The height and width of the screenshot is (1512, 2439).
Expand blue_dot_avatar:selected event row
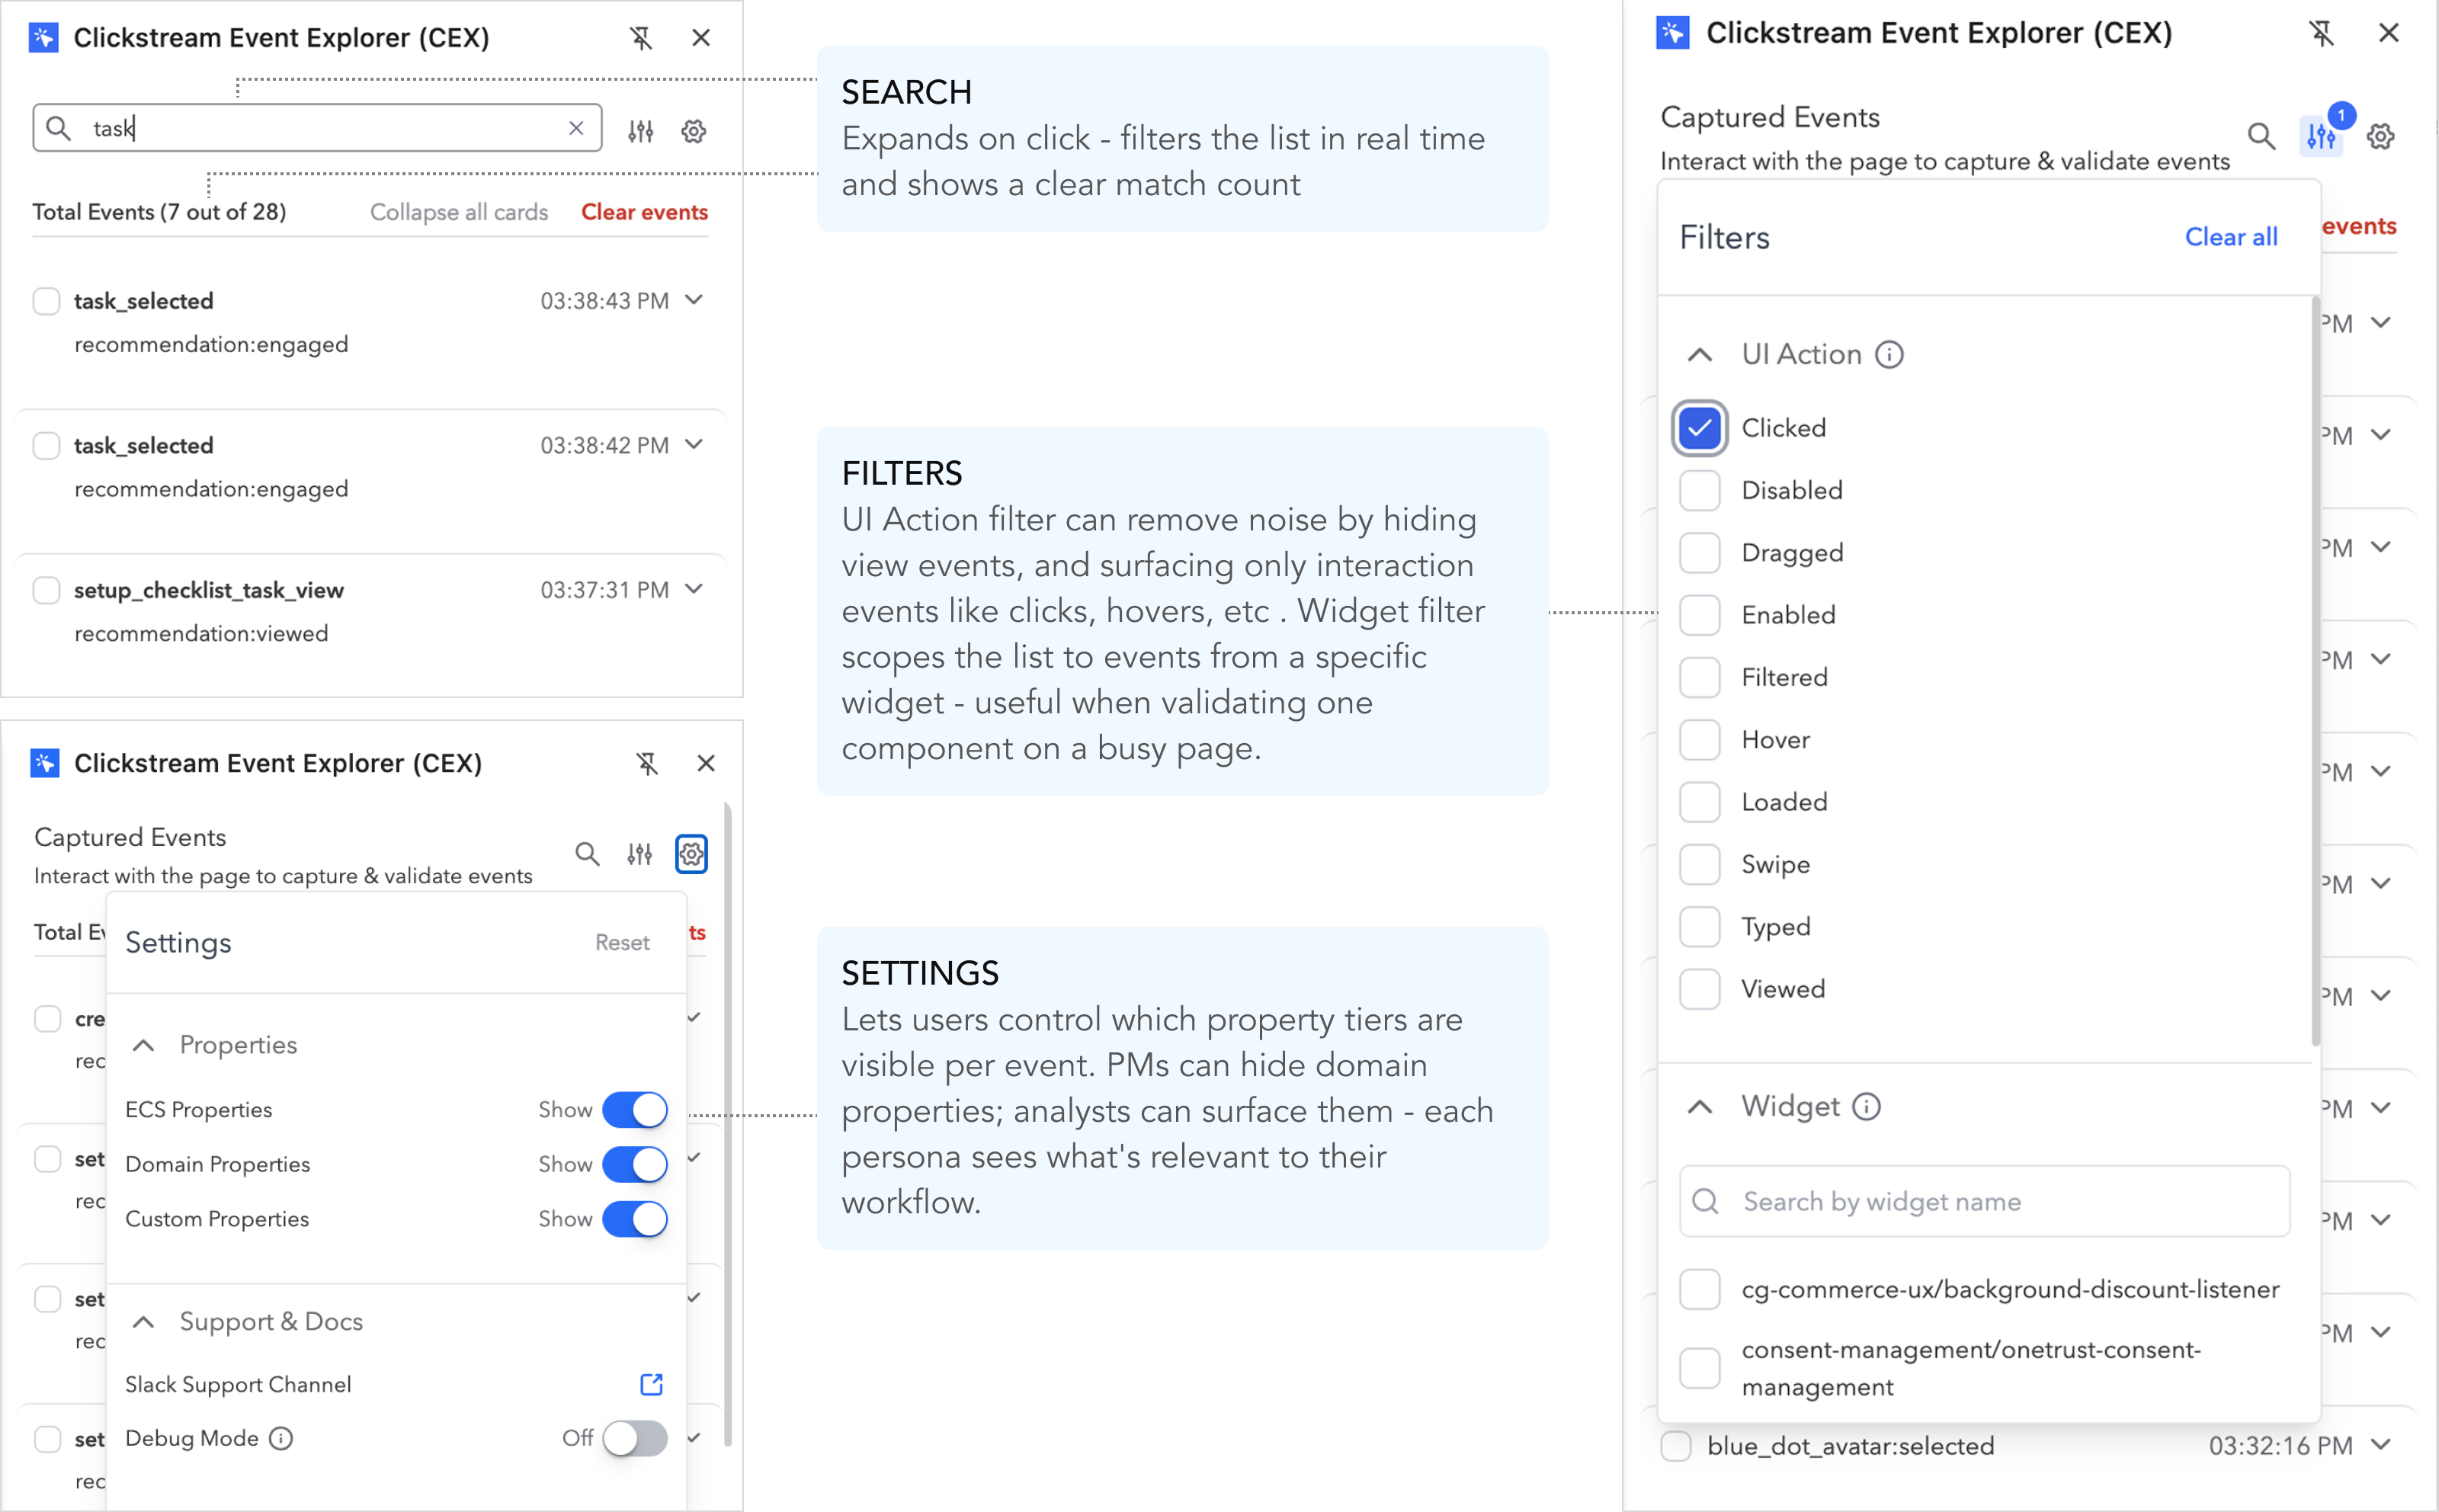[2381, 1445]
